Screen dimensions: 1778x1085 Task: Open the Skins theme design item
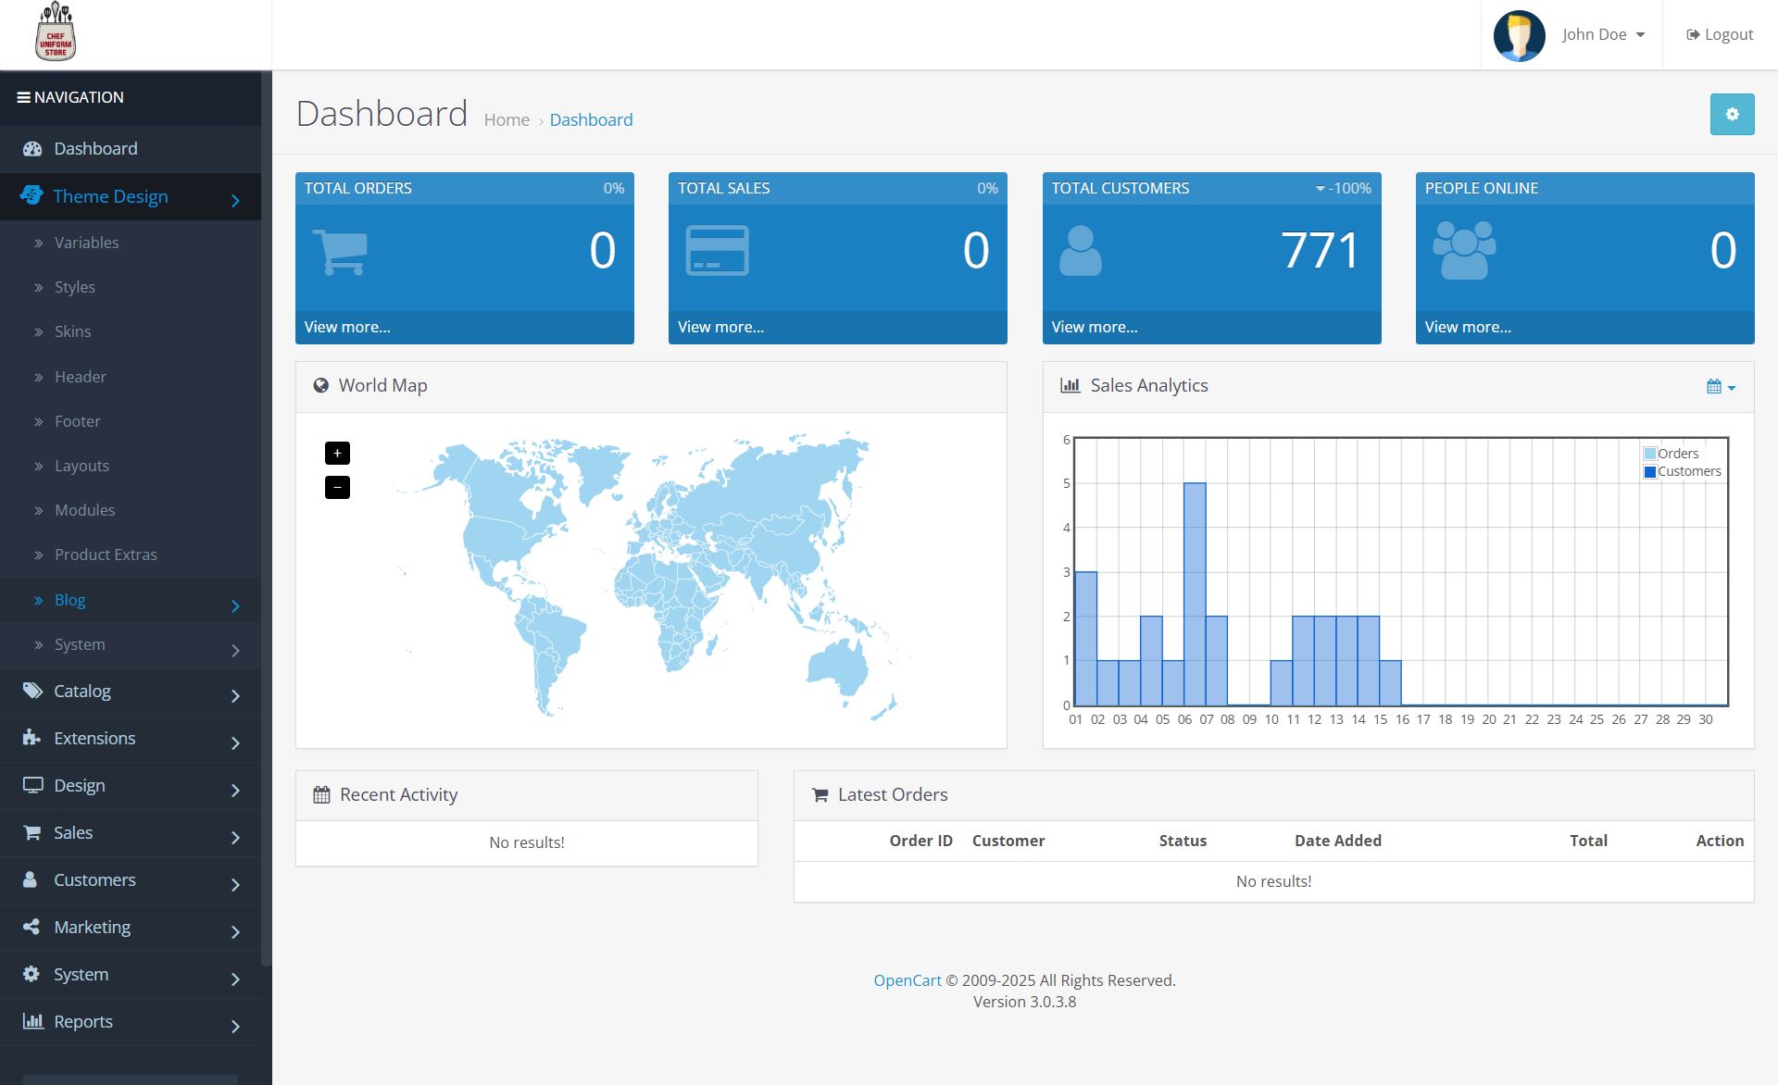click(x=72, y=331)
